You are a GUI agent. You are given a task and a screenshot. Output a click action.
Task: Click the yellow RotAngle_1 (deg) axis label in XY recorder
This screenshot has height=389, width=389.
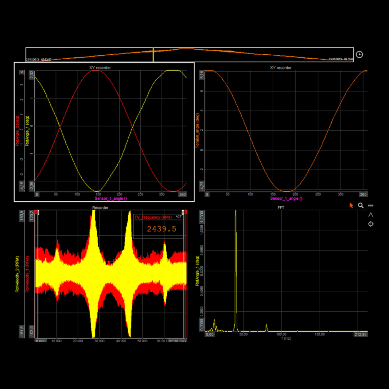(27, 131)
